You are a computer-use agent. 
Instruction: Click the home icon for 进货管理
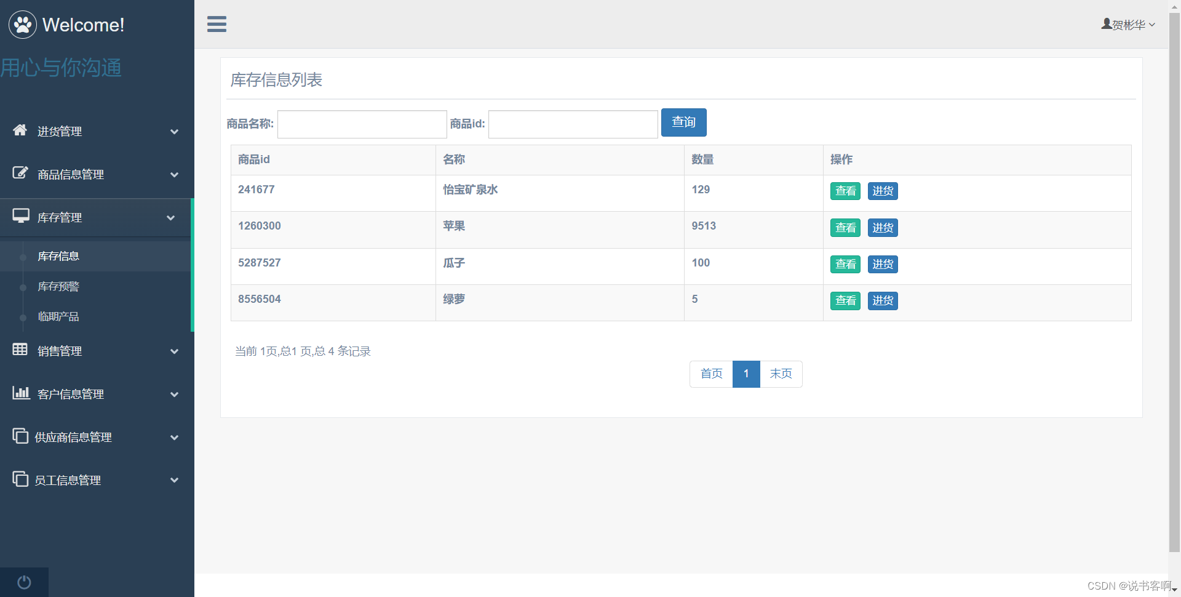(20, 130)
